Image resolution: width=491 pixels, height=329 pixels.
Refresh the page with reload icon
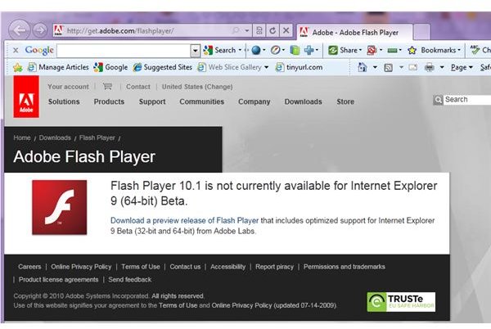pos(273,30)
